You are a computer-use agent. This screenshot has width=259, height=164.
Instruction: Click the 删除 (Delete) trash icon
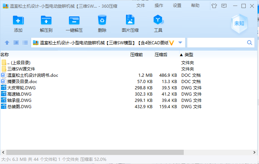[x=102, y=20]
